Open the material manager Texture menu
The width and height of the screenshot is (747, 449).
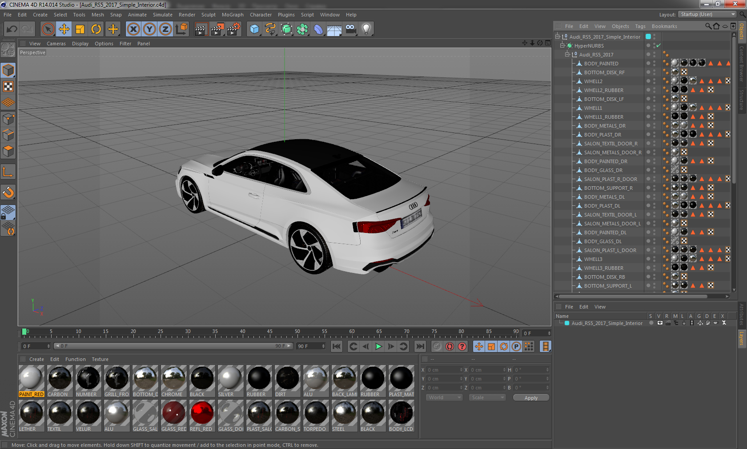pyautogui.click(x=100, y=359)
